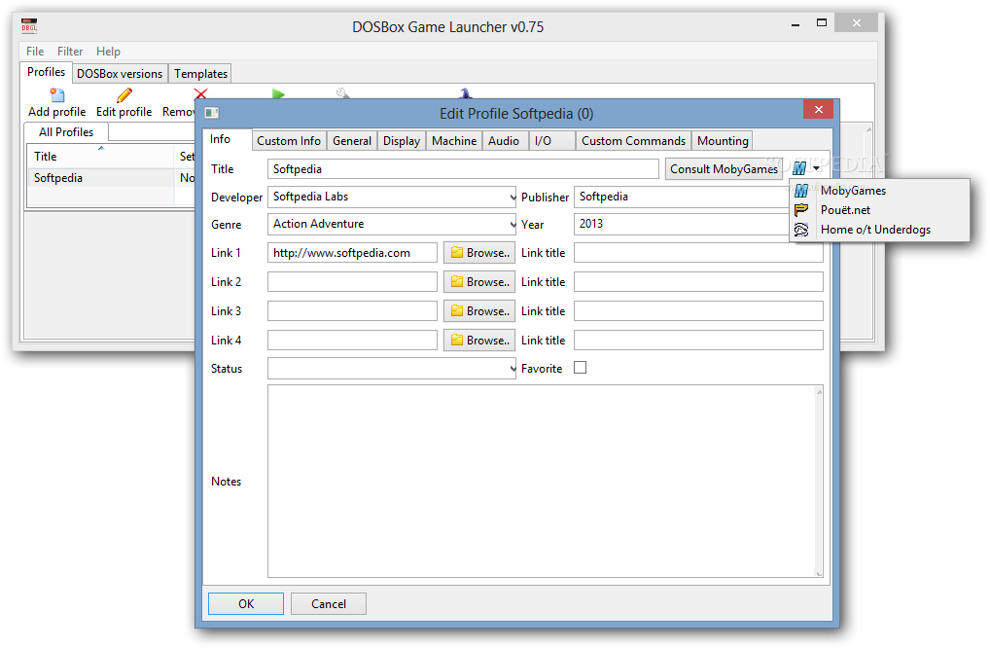Select the Profiles tab in main window
The image size is (990, 648).
pyautogui.click(x=46, y=72)
